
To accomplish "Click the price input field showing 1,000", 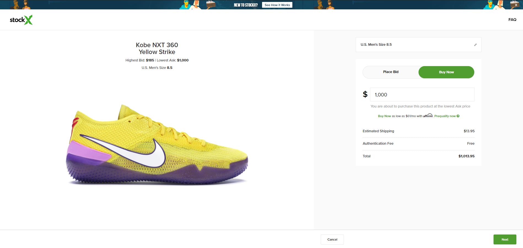I will pos(422,95).
